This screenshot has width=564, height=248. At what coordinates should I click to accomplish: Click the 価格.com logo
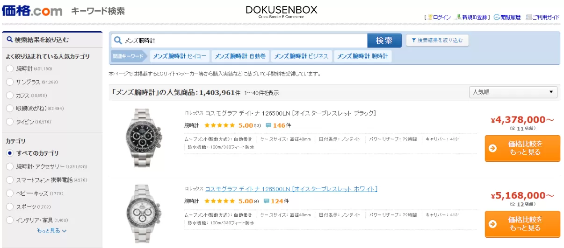pyautogui.click(x=32, y=11)
